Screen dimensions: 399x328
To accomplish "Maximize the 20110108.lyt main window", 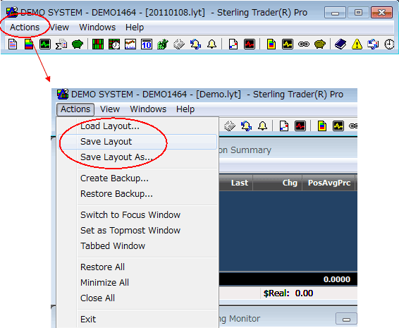I will tap(358, 13).
